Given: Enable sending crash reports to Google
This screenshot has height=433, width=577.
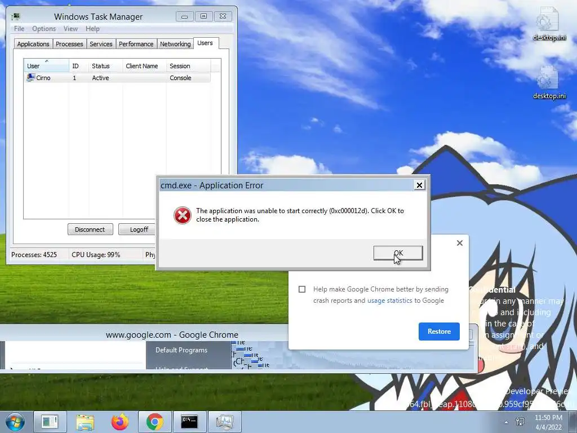Looking at the screenshot, I should 302,289.
